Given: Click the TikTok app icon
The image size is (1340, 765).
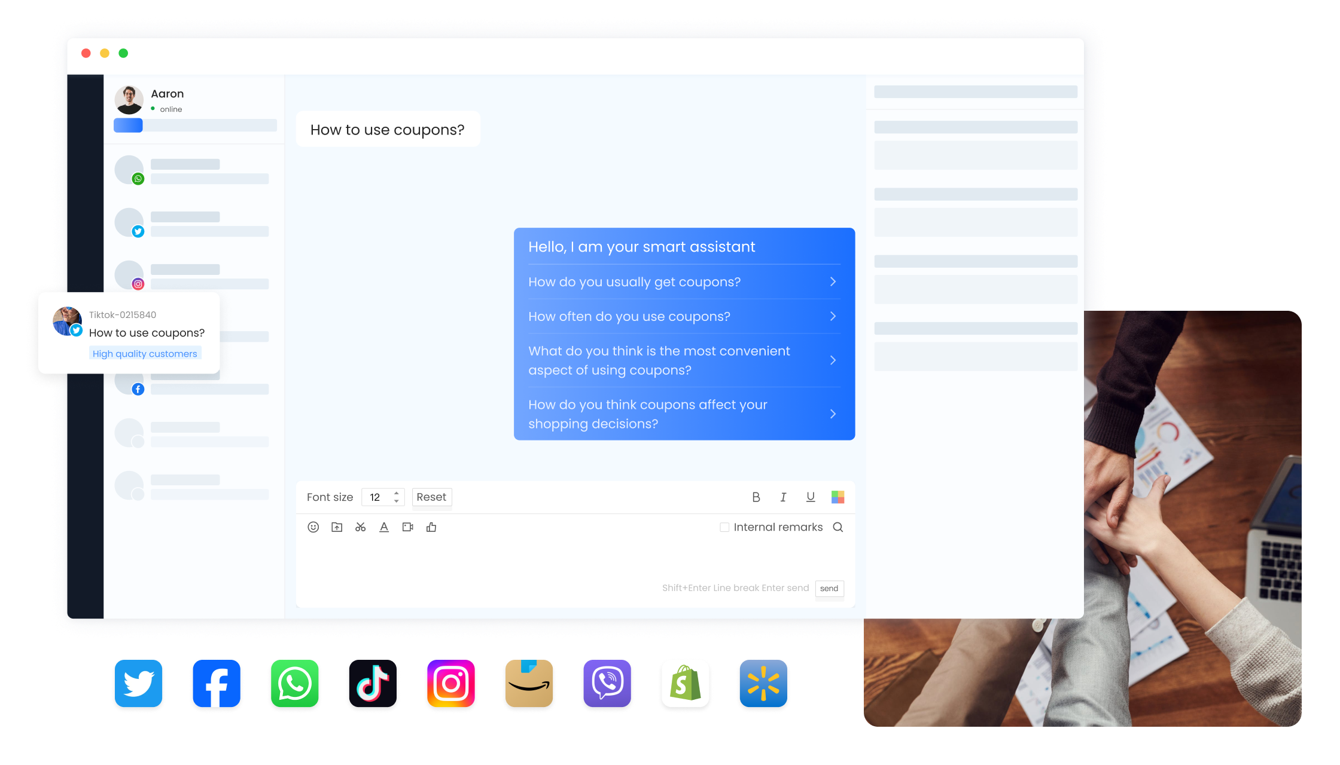Looking at the screenshot, I should (373, 683).
